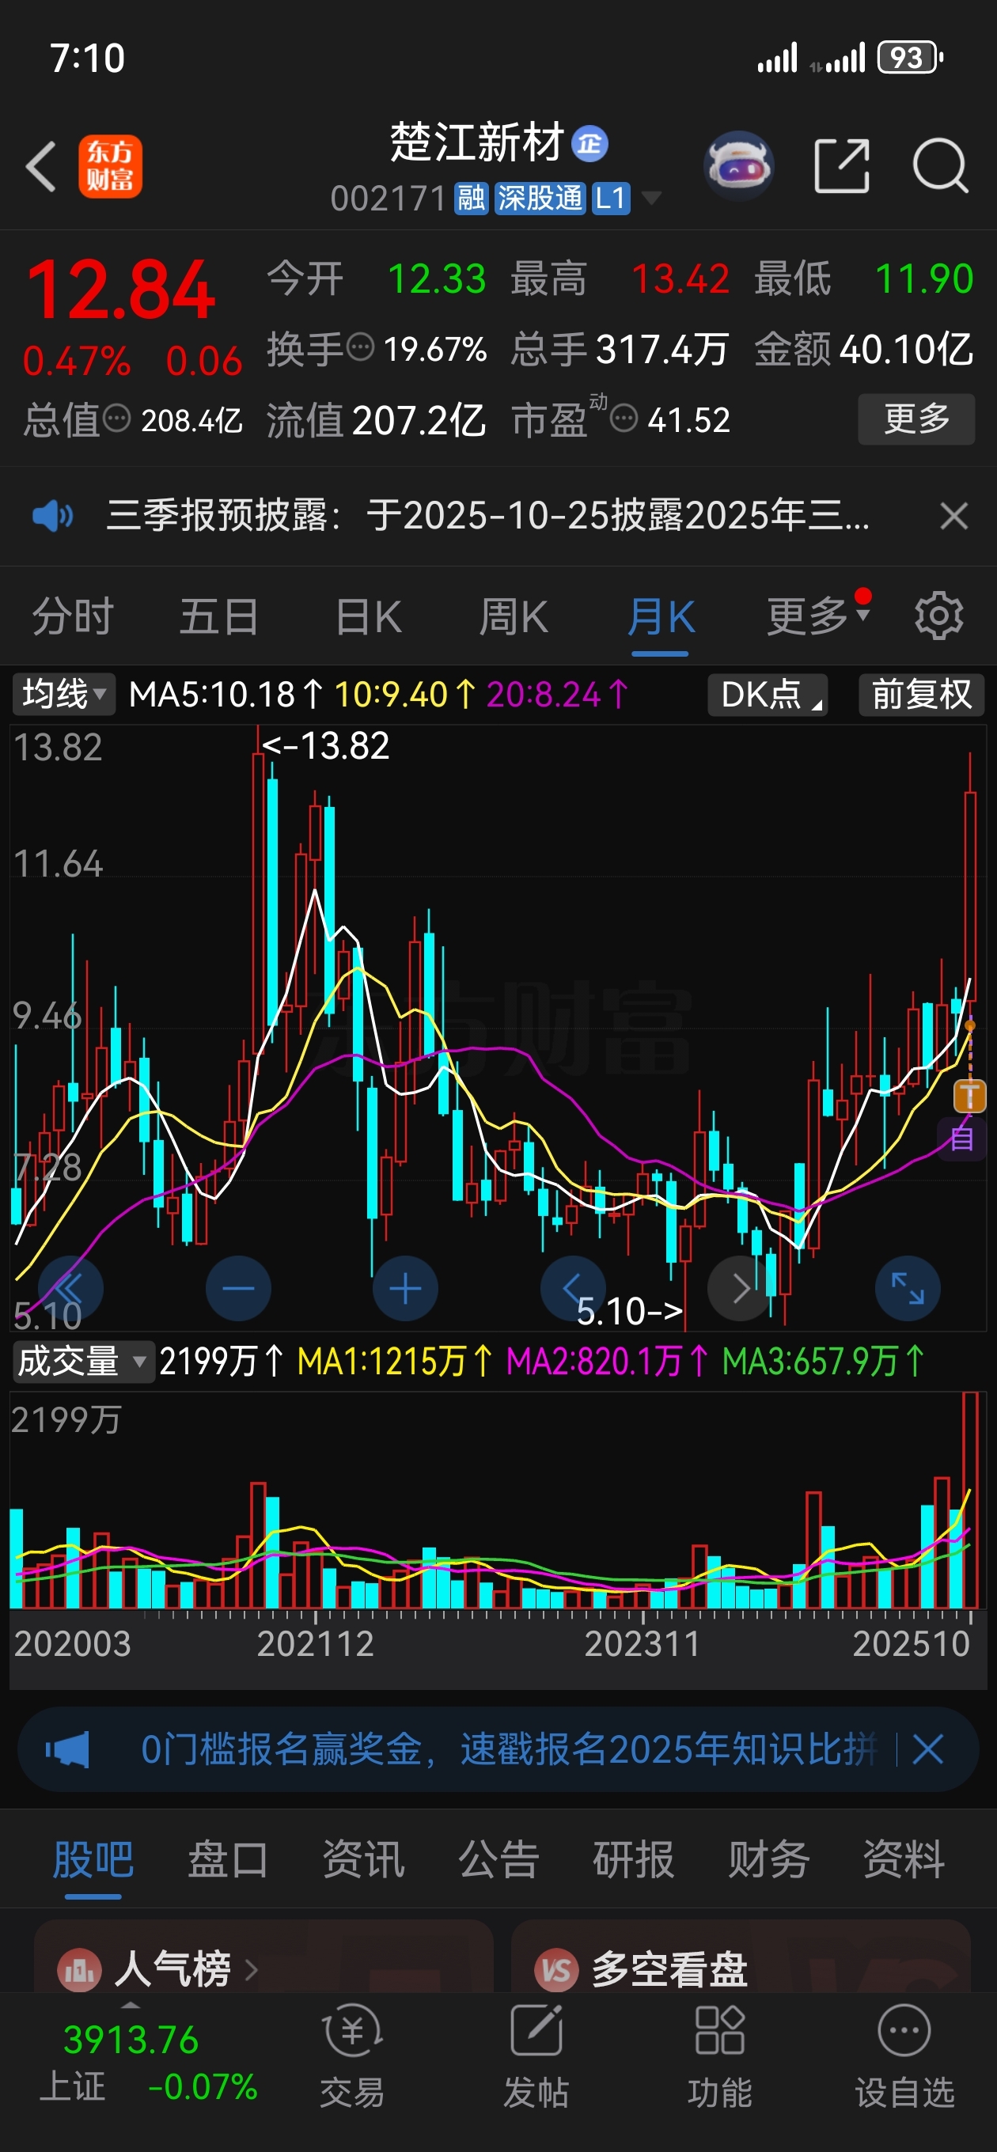The height and width of the screenshot is (2152, 997).
Task: Open the search magnifier icon
Action: coord(940,166)
